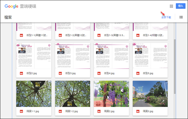Open the 版型4.jpg thumbnail preview
Viewport: 188px width, 119px height.
click(x=111, y=56)
